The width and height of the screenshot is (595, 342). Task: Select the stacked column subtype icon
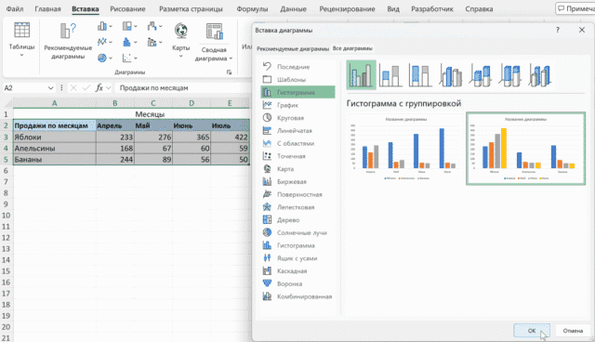click(390, 75)
